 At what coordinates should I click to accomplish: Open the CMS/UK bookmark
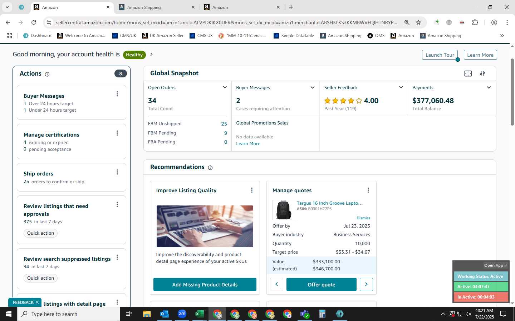click(x=124, y=36)
